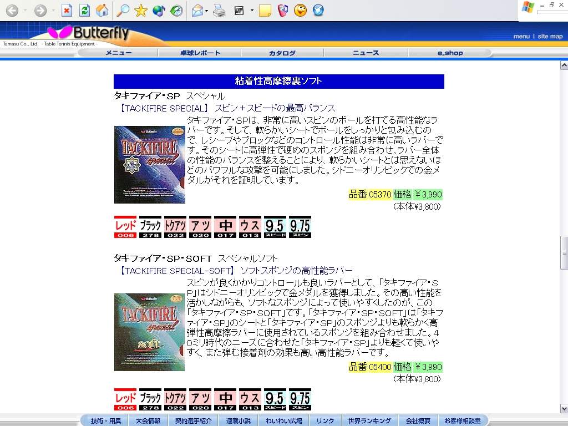The width and height of the screenshot is (568, 426).
Task: Switch to the カタログ navigation tab
Action: tap(282, 53)
